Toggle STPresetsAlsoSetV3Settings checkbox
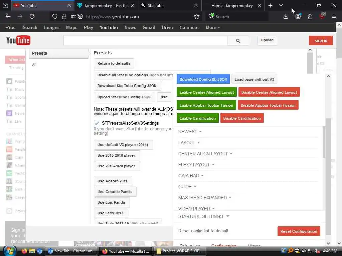342x256 pixels. pos(97,123)
